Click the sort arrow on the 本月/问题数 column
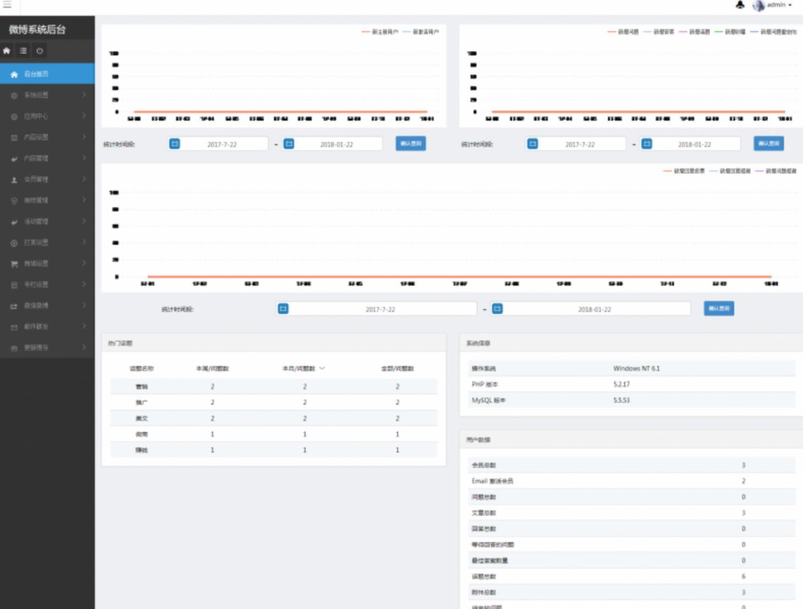Screen dimensions: 803x609 [322, 368]
